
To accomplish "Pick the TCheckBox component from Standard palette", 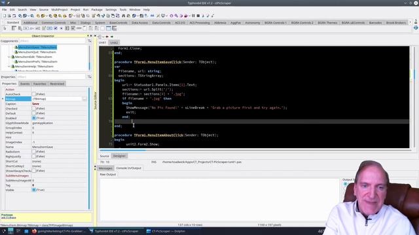I will (55, 28).
